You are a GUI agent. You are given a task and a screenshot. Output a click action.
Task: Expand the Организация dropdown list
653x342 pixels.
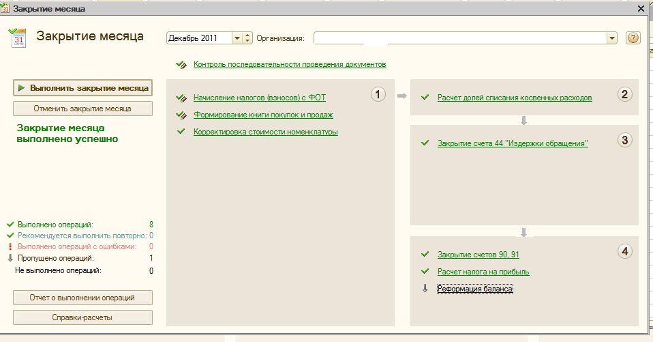click(x=612, y=38)
